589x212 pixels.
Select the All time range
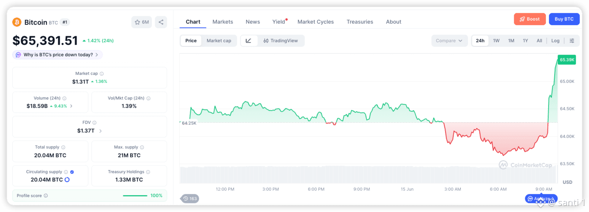(x=539, y=41)
